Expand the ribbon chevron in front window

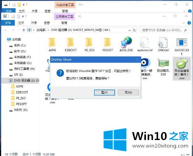184,23
